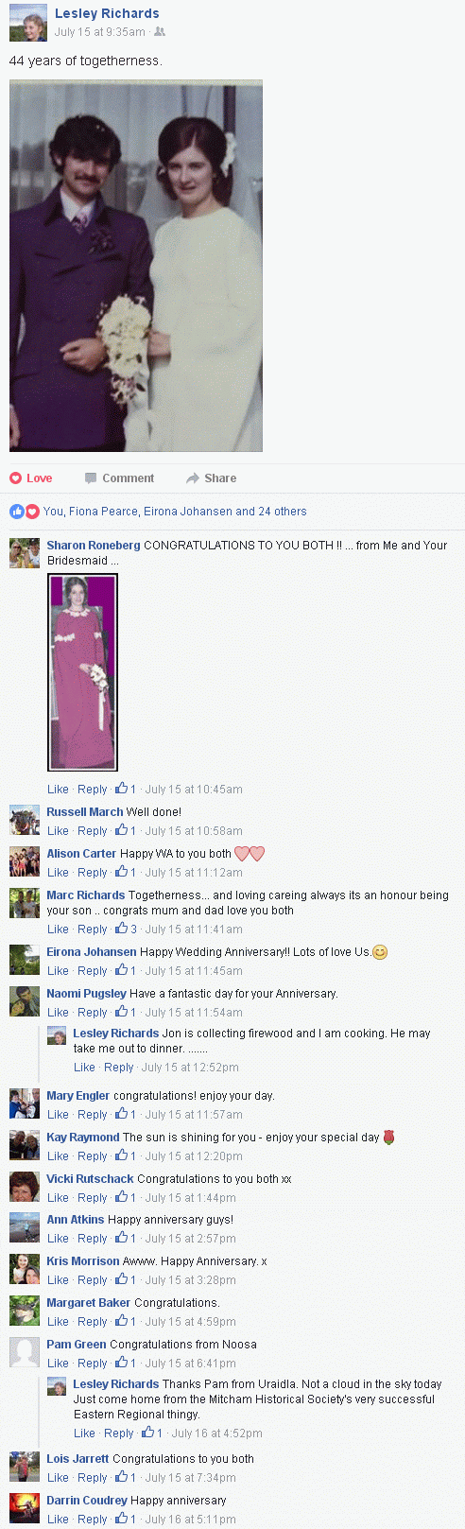Open the friends audience icon beside the post time
465x1529 pixels.
point(160,31)
